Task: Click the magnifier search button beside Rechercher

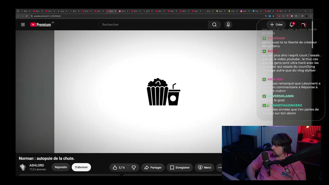Action: click(214, 25)
